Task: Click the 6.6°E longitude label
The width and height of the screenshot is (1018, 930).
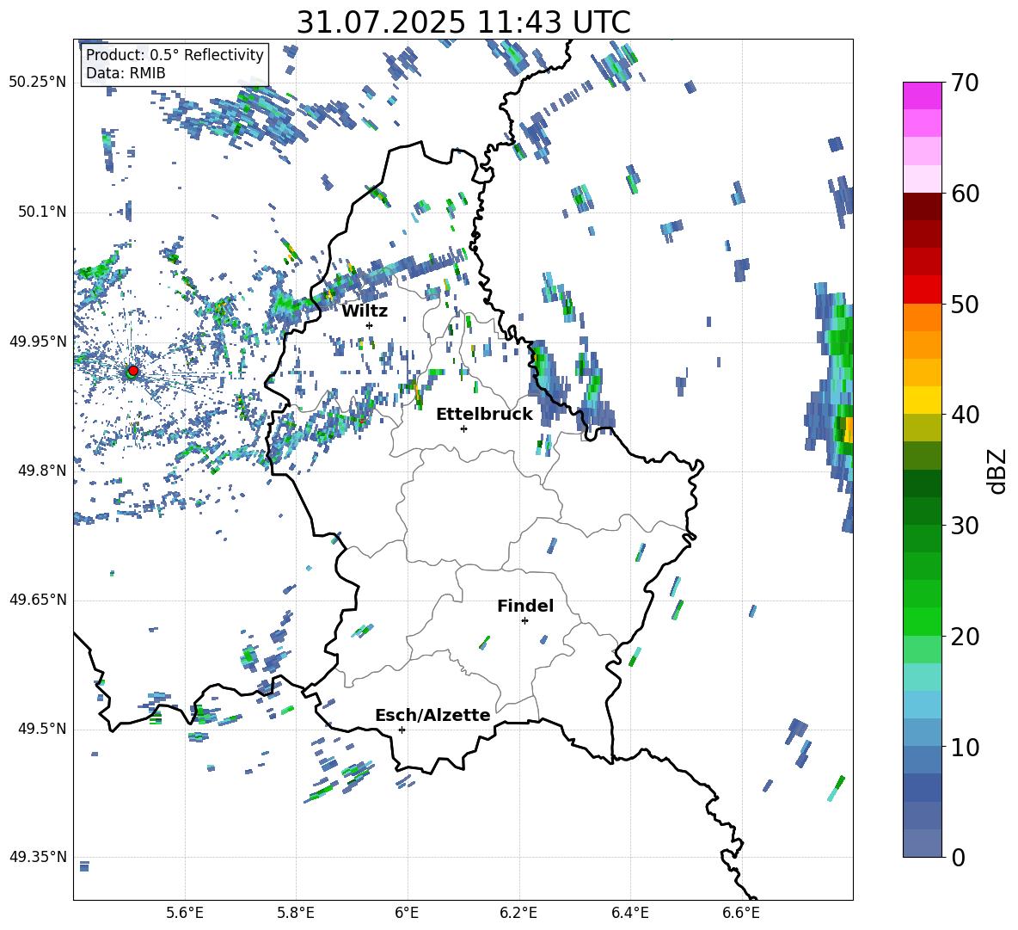Action: pyautogui.click(x=741, y=914)
